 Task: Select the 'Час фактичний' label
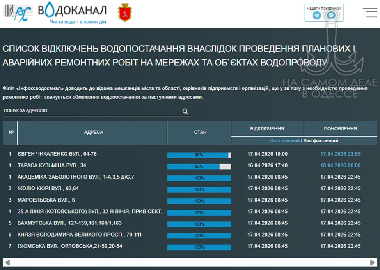click(321, 141)
